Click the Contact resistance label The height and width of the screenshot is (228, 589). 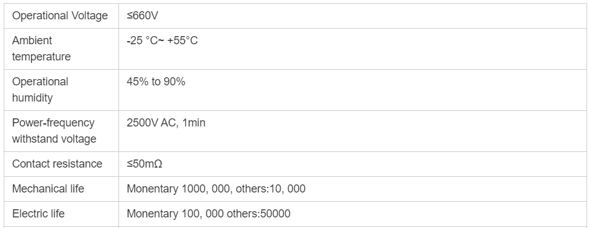click(x=57, y=164)
